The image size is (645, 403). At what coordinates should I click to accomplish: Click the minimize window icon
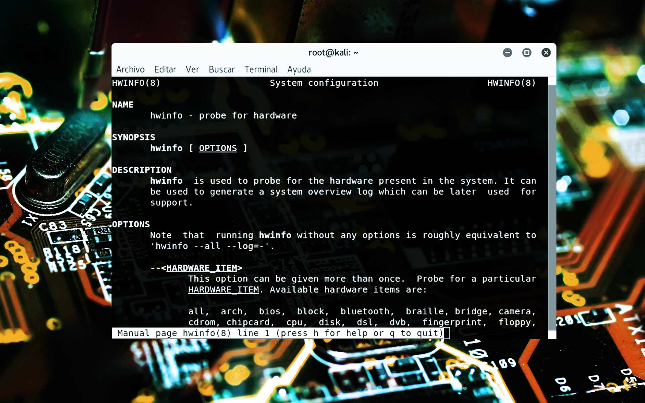pyautogui.click(x=507, y=53)
